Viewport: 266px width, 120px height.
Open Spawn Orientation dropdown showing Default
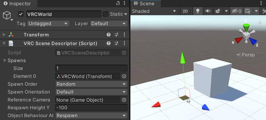[92, 92]
